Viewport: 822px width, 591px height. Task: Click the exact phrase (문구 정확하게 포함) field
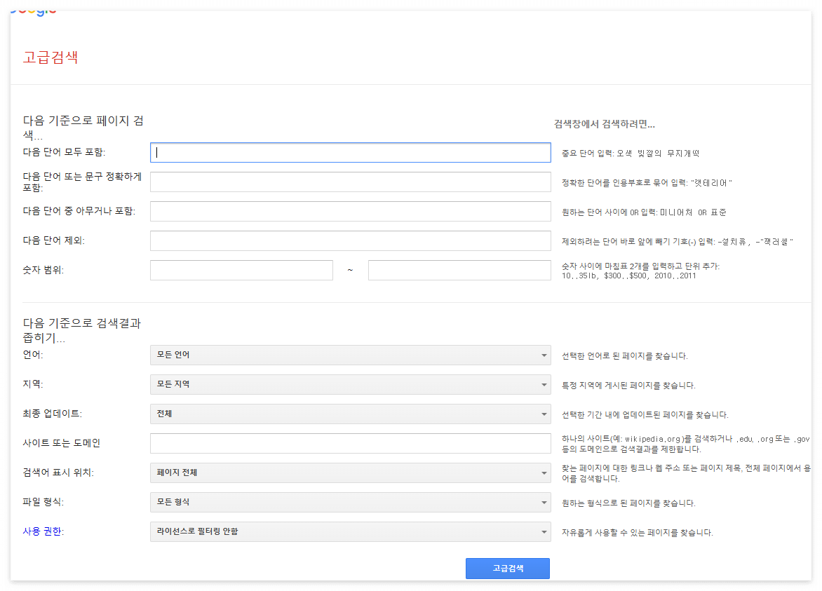coord(351,182)
